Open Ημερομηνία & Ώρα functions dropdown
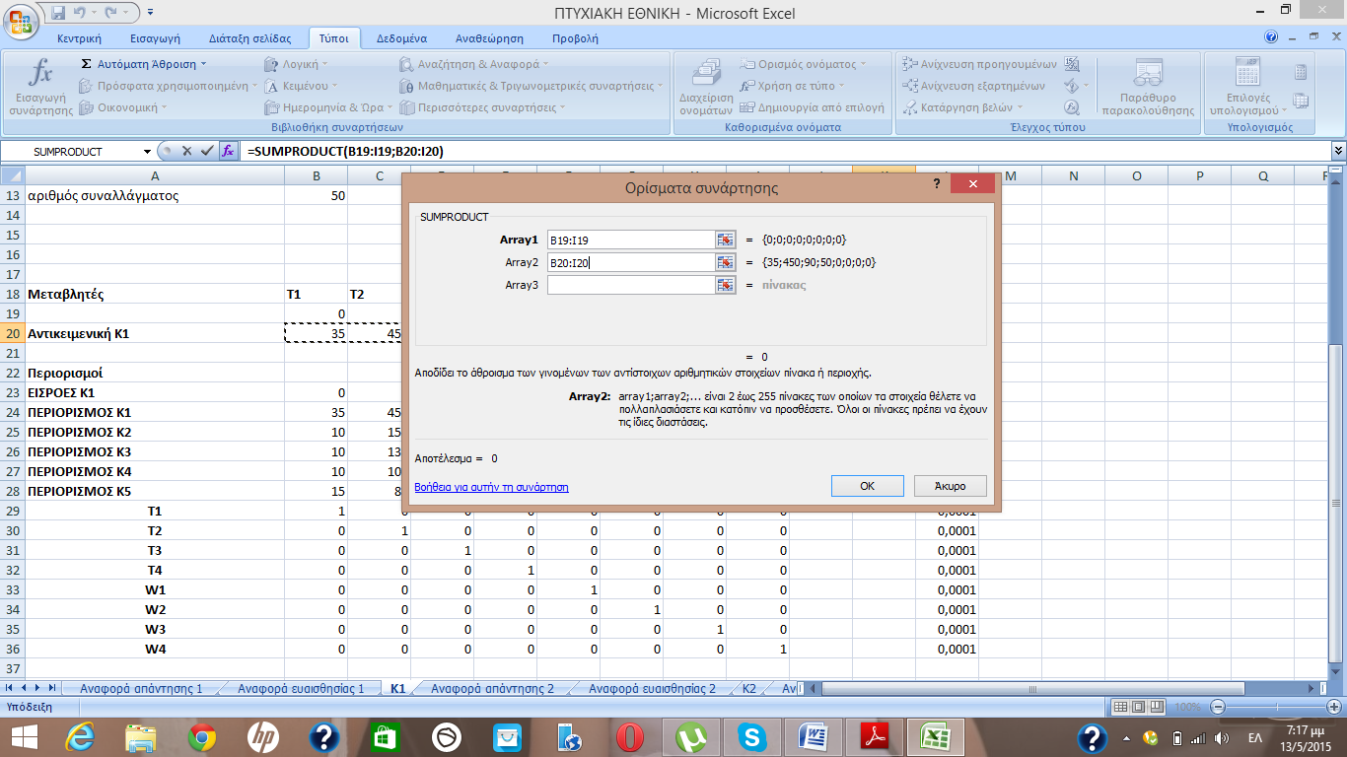Viewport: 1347px width, 757px height. [x=329, y=107]
